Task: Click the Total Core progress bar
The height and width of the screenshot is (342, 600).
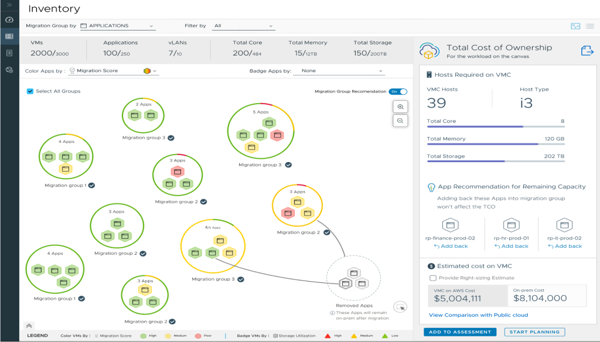Action: tap(496, 126)
